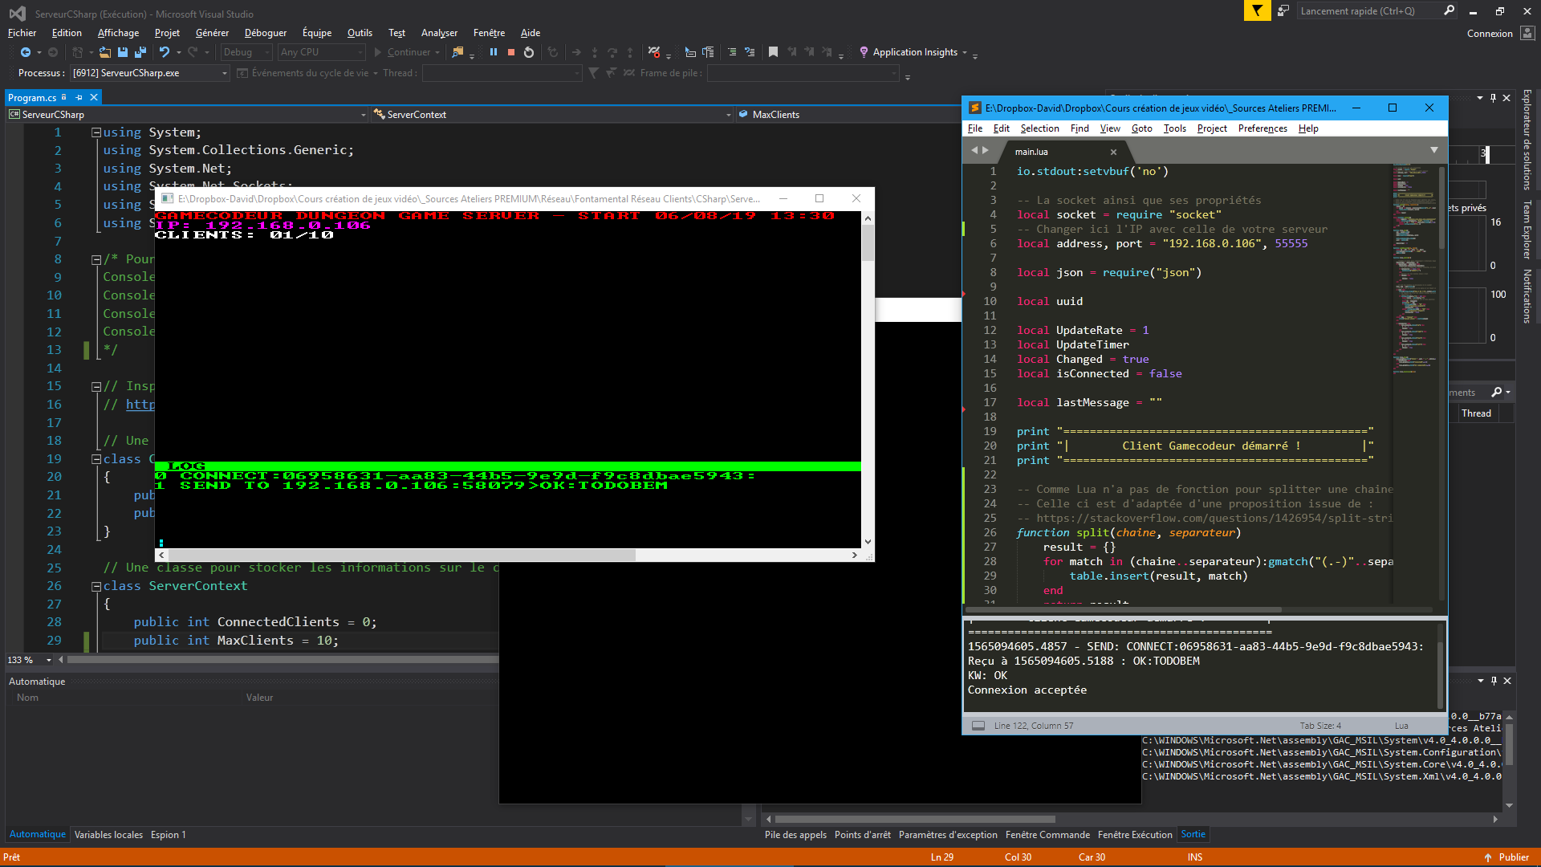The image size is (1541, 867).
Task: Click the Find toolbar icon in ZeroBrane
Action: coord(1079,128)
